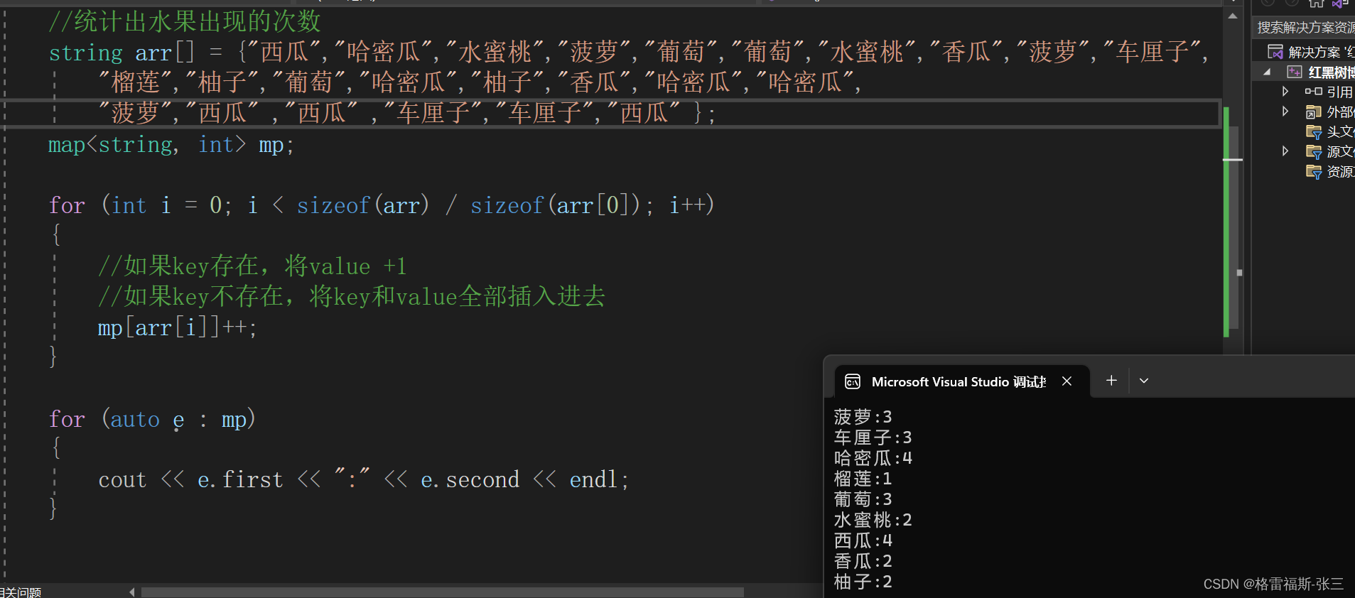Collapse the 红黑树 project node
The height and width of the screenshot is (598, 1355).
click(x=1267, y=72)
